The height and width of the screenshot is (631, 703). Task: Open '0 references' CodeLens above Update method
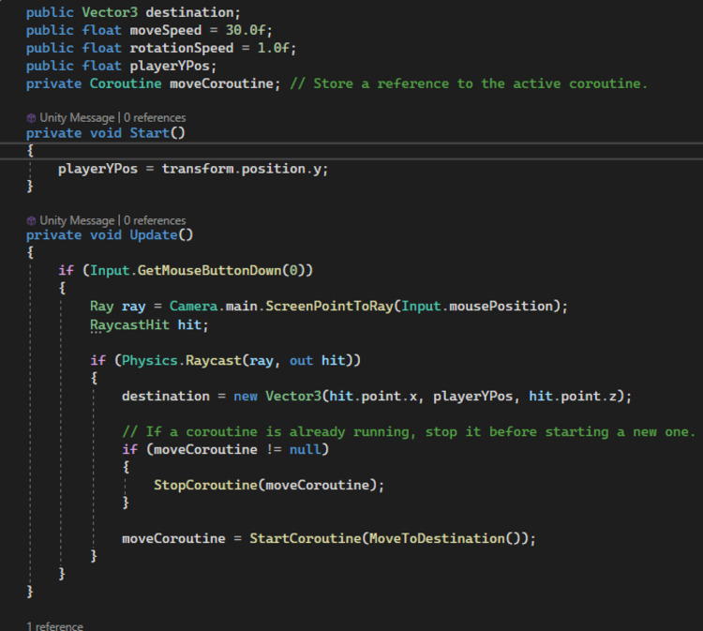click(155, 220)
